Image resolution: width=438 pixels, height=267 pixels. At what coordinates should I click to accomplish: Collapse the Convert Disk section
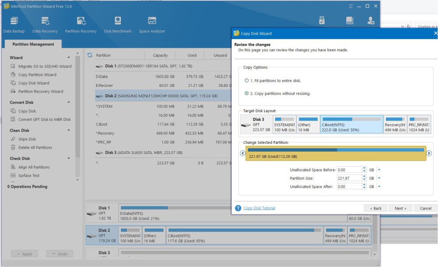point(68,103)
